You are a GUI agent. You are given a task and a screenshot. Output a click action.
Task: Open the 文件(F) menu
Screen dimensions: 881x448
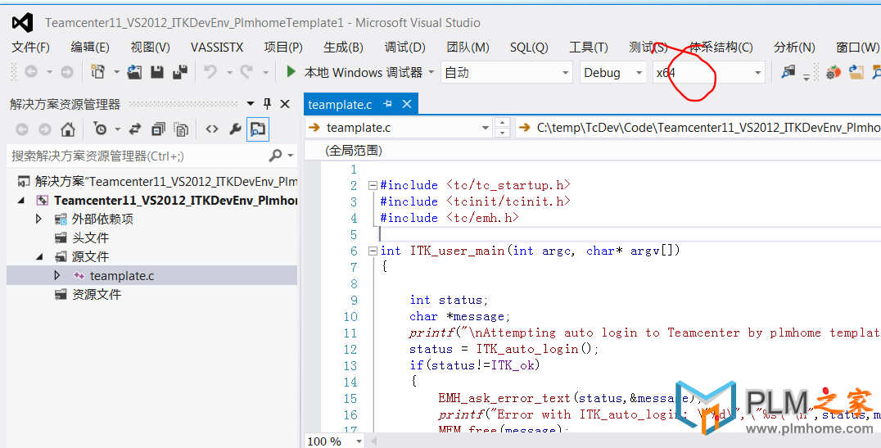[x=31, y=48]
